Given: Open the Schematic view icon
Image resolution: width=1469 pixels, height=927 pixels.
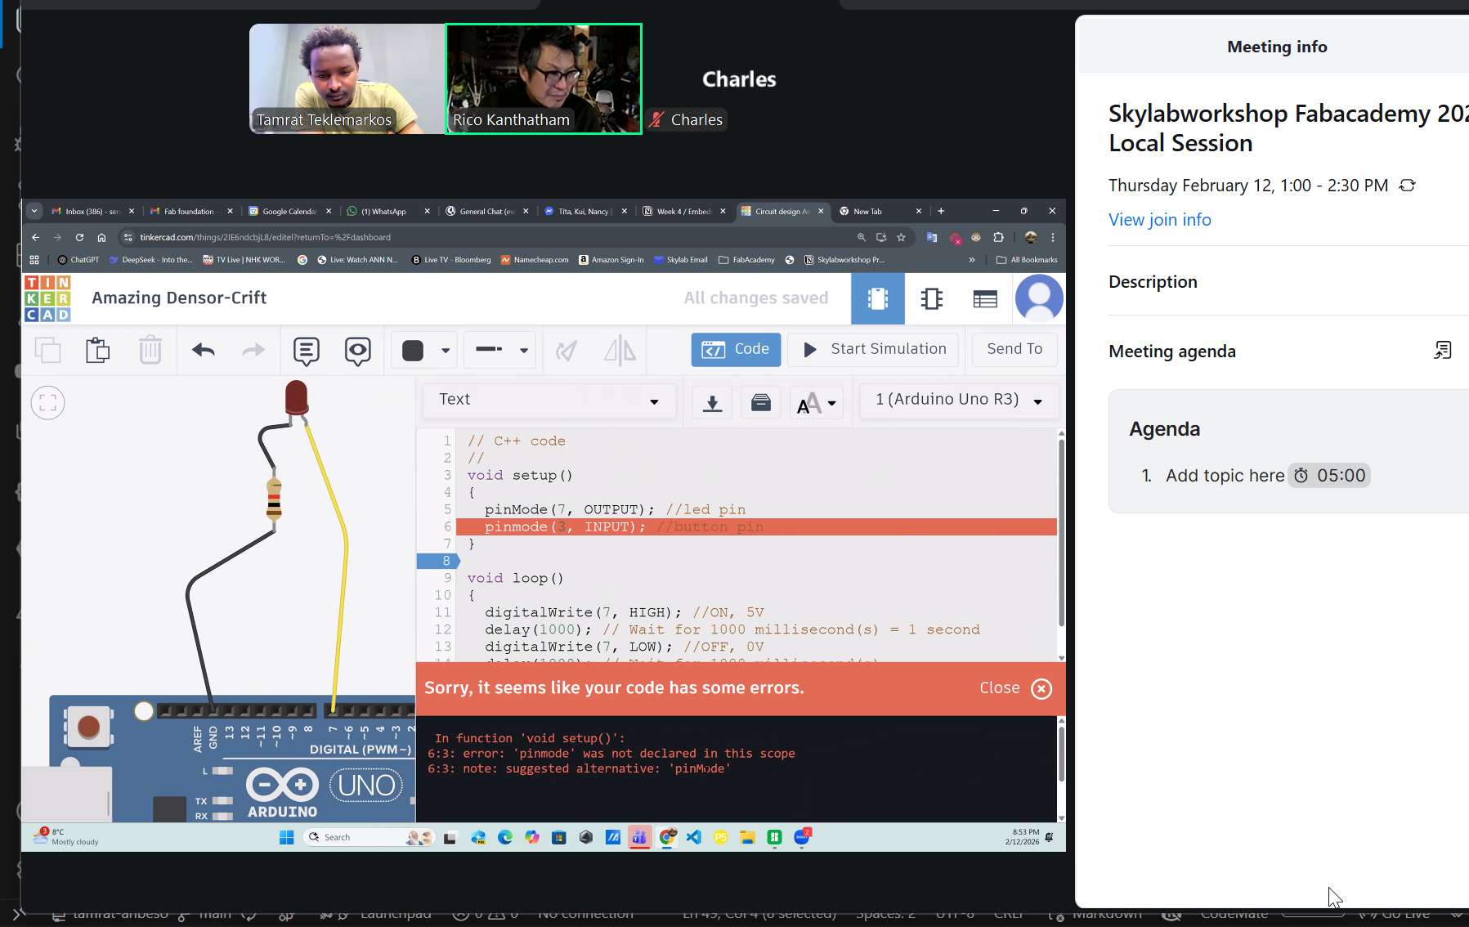Looking at the screenshot, I should coord(932,298).
